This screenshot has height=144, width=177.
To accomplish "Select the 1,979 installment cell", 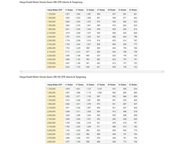I will coord(69,89).
